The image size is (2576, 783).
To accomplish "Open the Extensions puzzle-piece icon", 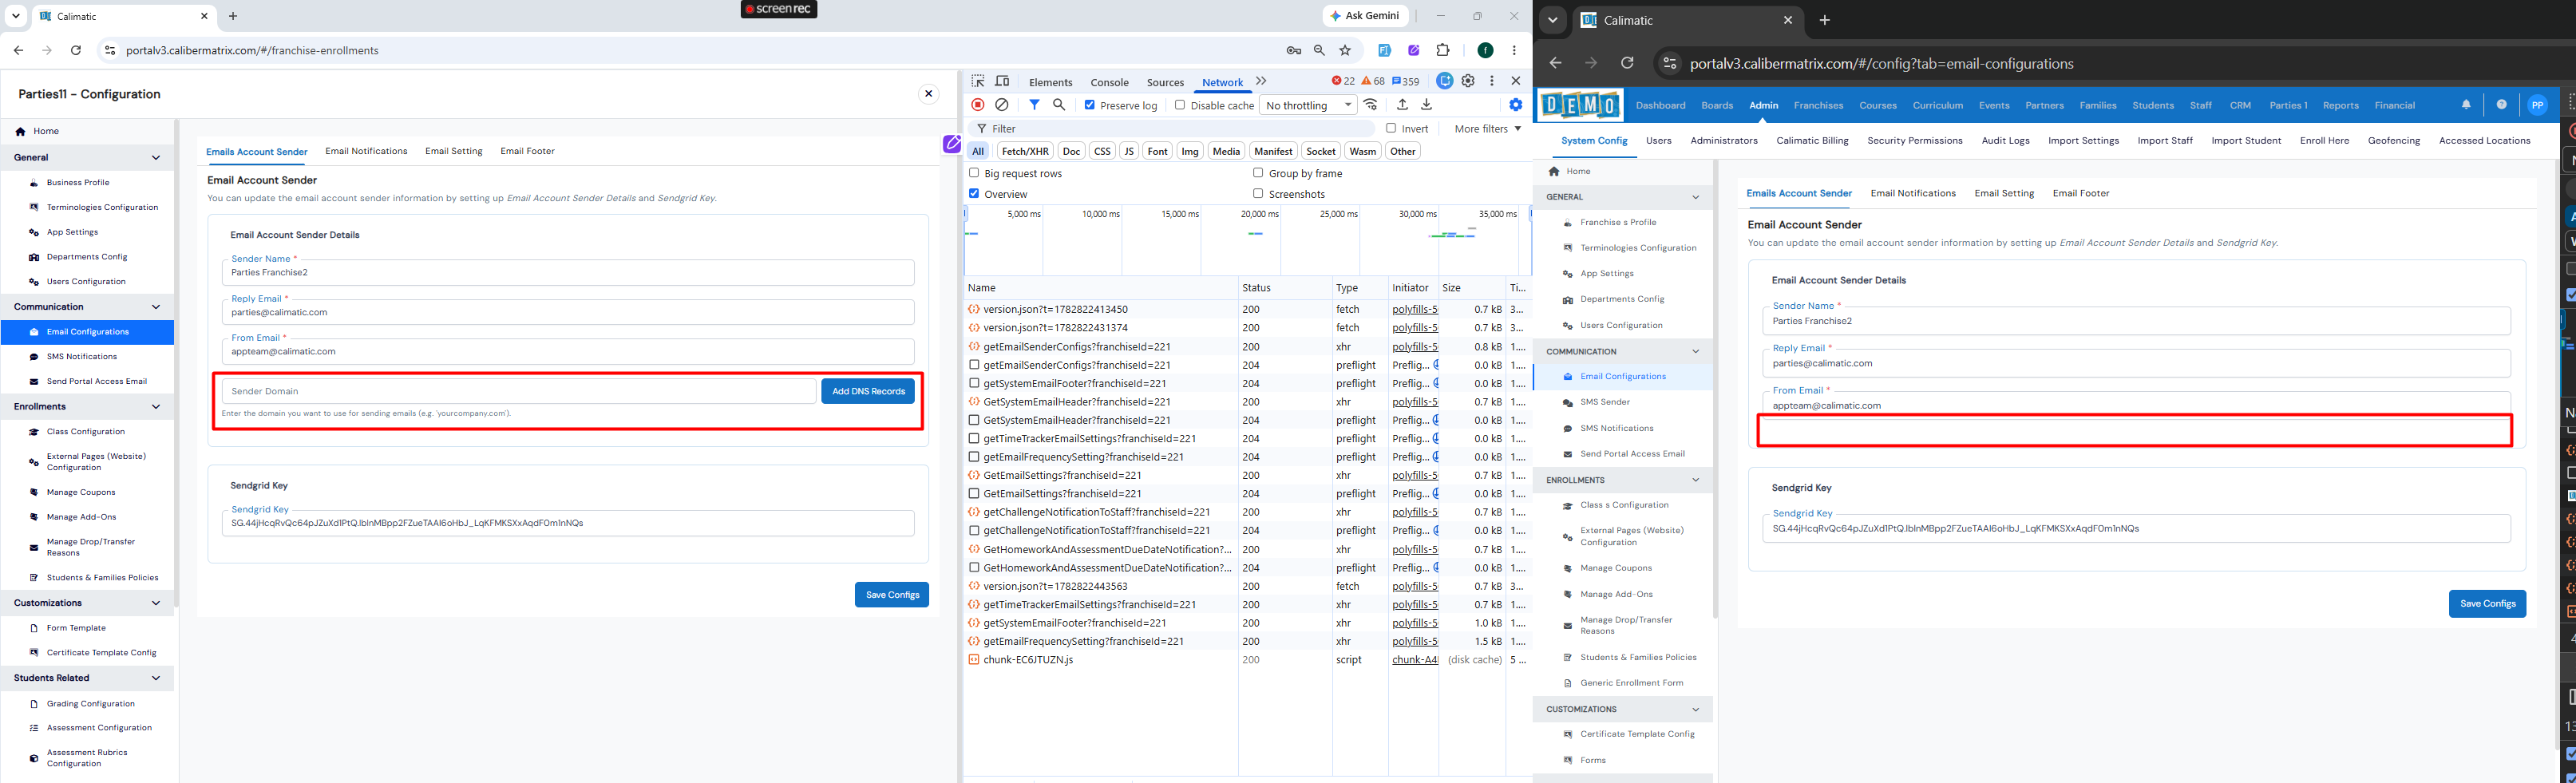I will 1443,50.
